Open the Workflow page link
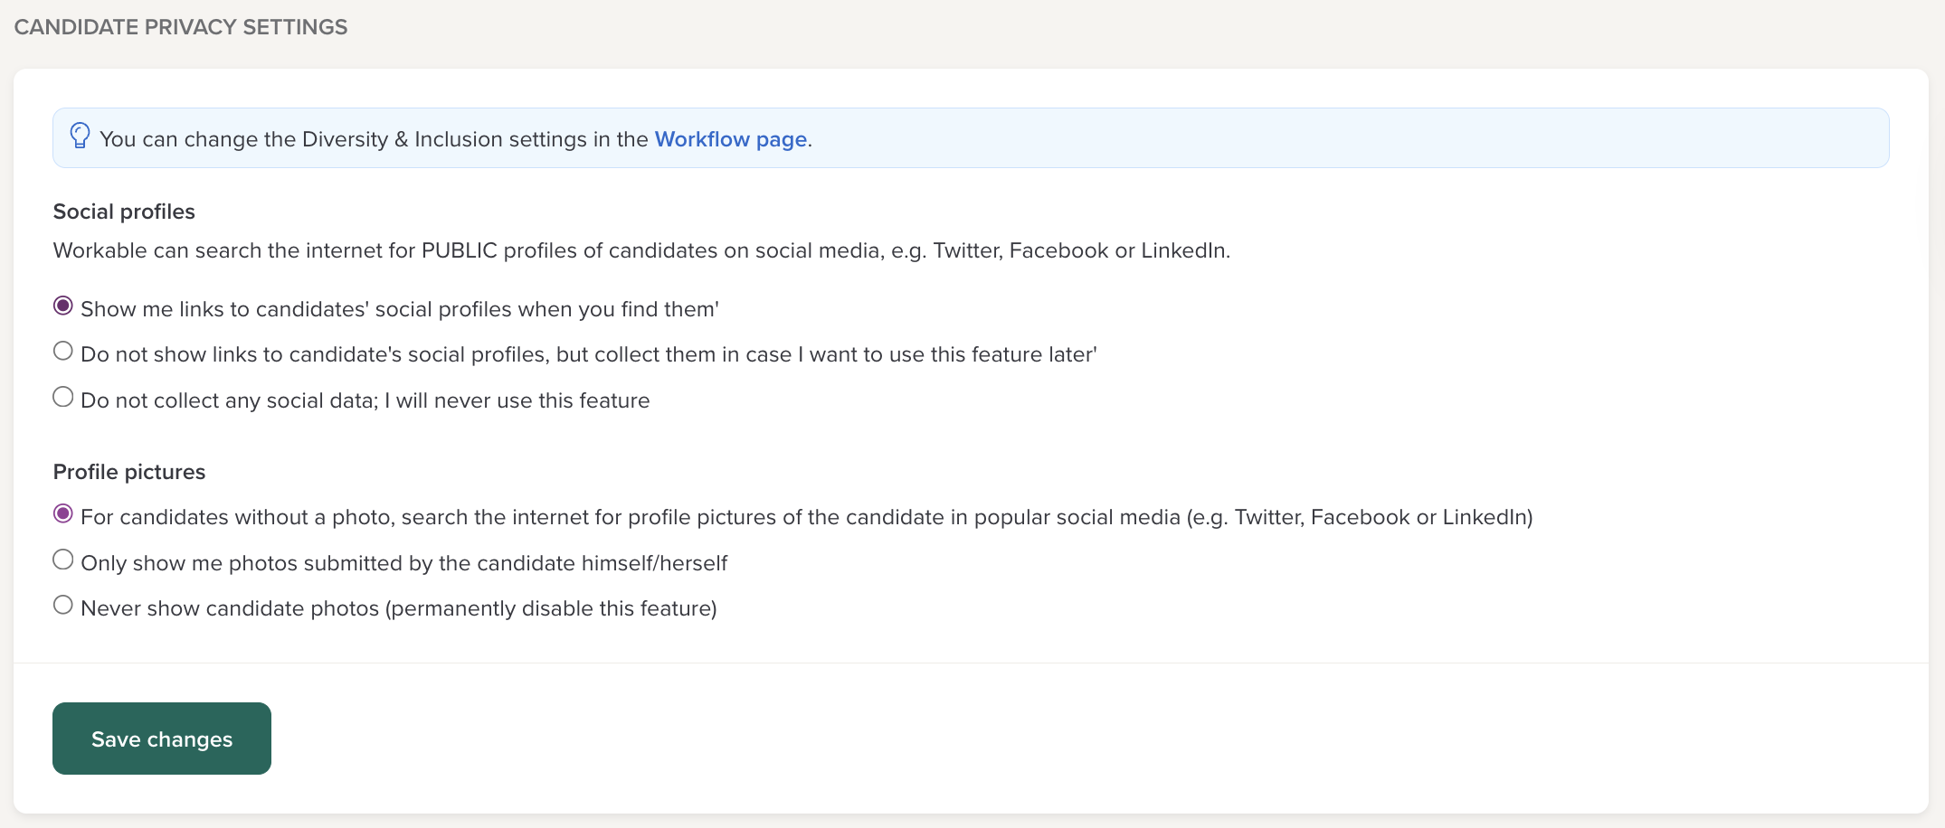 click(x=730, y=139)
